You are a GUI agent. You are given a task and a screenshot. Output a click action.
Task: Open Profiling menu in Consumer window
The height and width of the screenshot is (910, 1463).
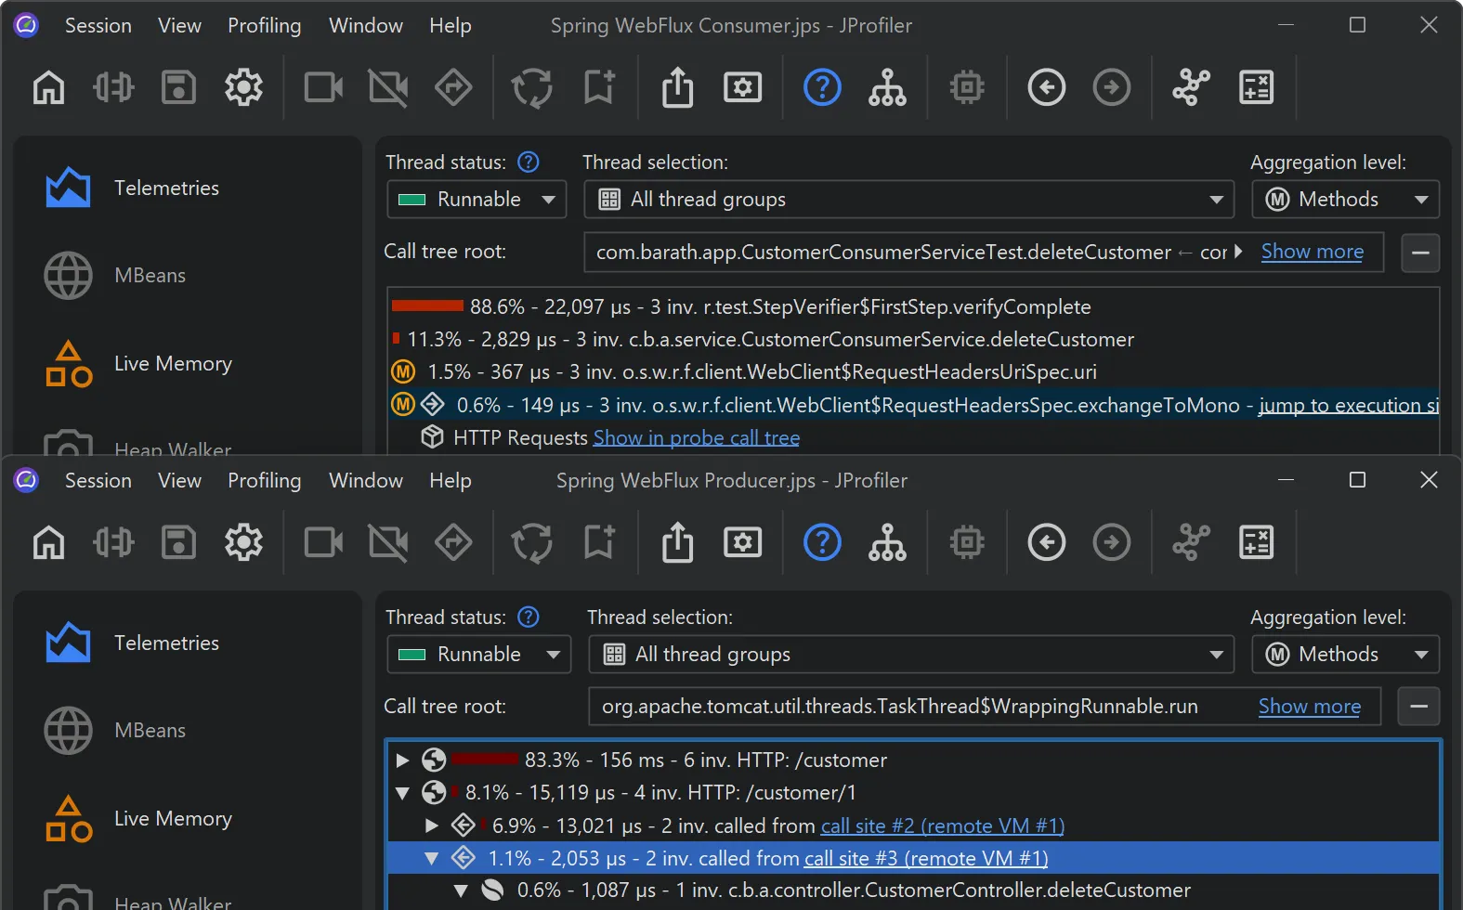pyautogui.click(x=264, y=26)
